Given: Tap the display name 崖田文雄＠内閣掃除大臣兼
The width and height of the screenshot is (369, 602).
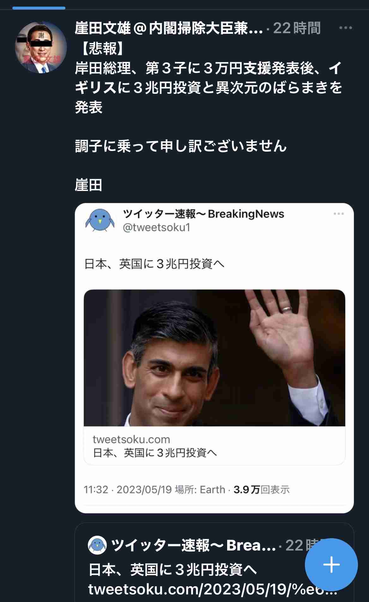Looking at the screenshot, I should 169,28.
